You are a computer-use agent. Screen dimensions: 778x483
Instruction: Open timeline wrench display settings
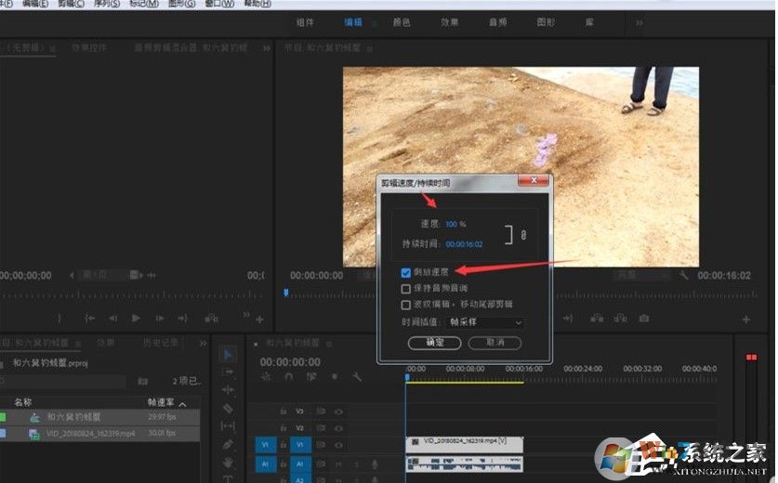tap(357, 377)
